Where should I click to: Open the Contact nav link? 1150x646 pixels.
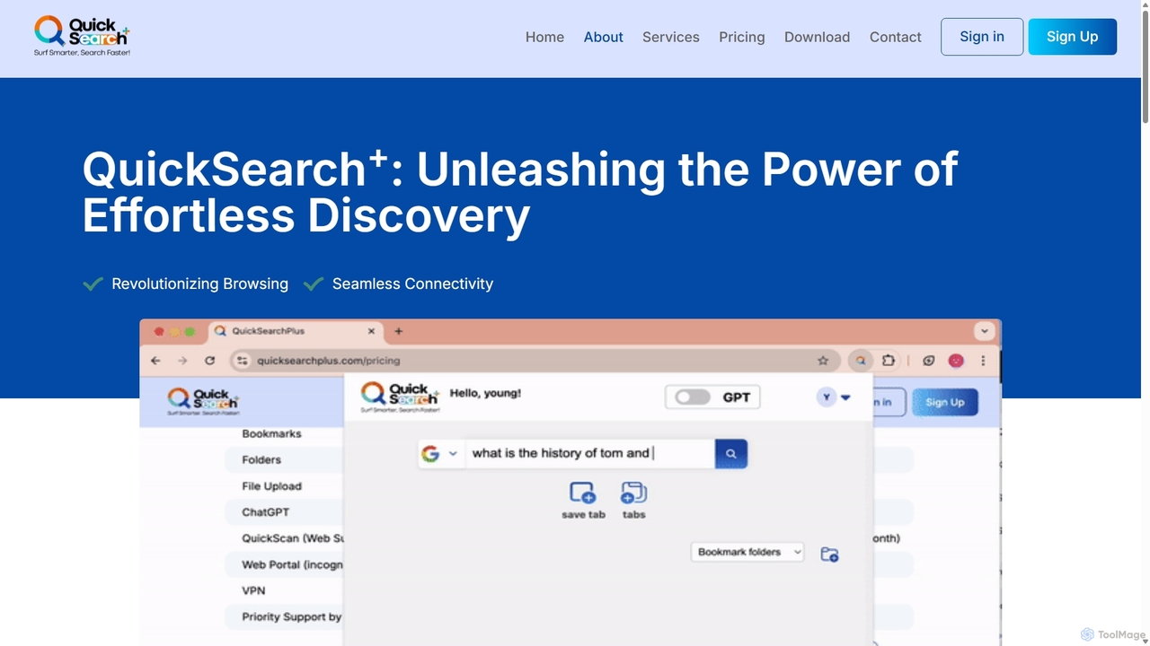(895, 37)
